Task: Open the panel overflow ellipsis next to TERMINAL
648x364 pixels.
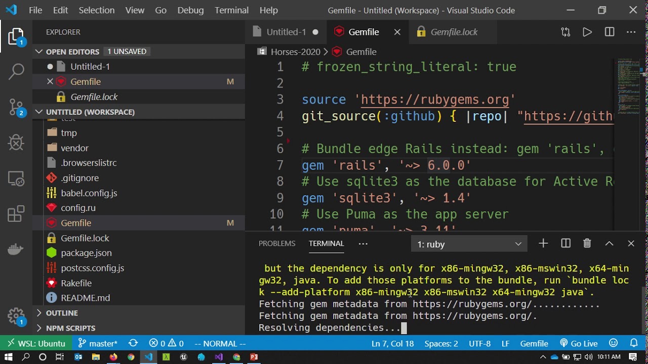Action: coord(363,244)
